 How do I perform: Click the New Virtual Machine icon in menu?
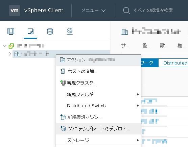click(63, 117)
